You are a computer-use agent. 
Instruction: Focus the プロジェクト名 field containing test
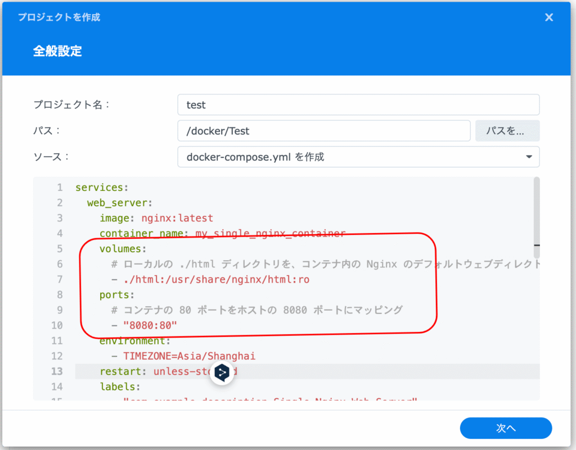[x=358, y=104]
